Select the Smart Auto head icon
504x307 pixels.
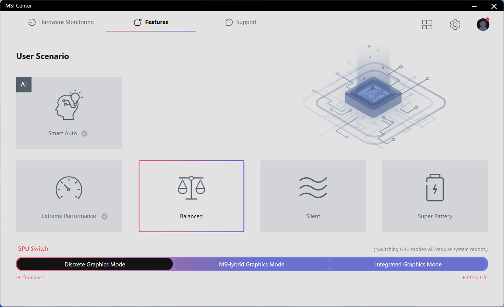[69, 105]
